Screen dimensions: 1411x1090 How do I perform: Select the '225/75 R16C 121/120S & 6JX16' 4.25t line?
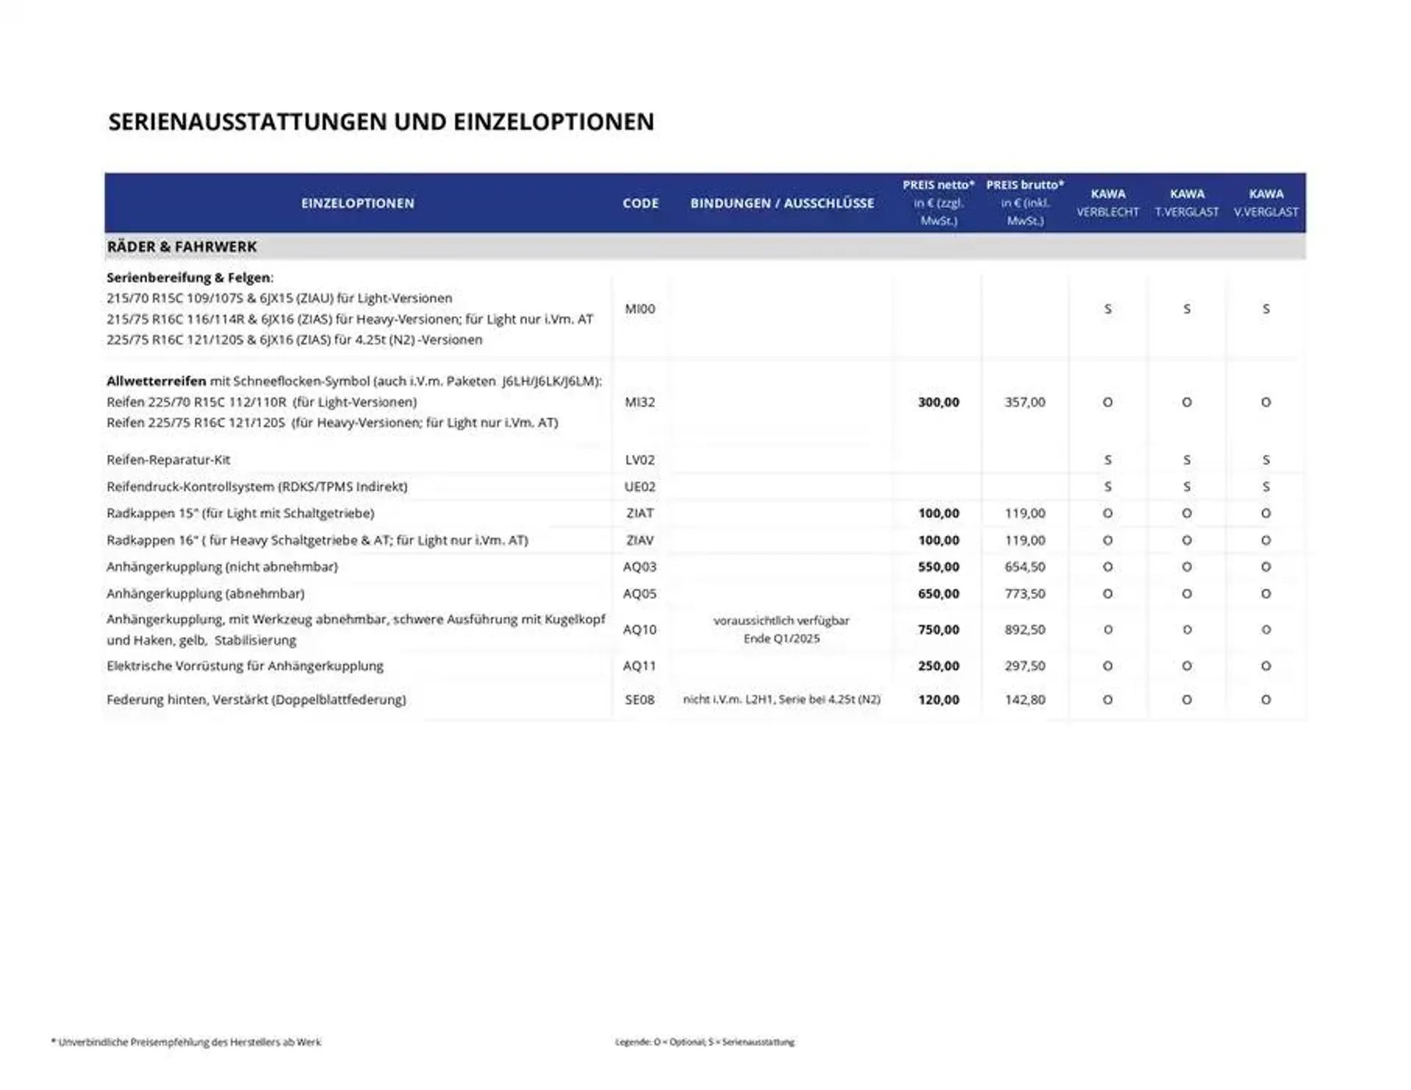click(295, 340)
